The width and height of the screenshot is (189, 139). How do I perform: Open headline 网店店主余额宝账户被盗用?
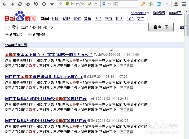(x=44, y=77)
